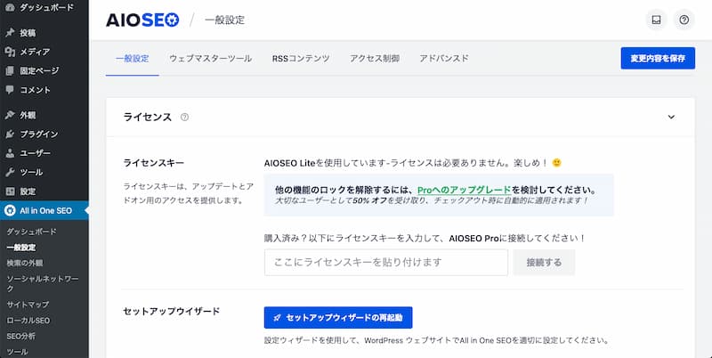Click the Media icon in sidebar
Screen dimensions: 712x358
pyautogui.click(x=10, y=52)
